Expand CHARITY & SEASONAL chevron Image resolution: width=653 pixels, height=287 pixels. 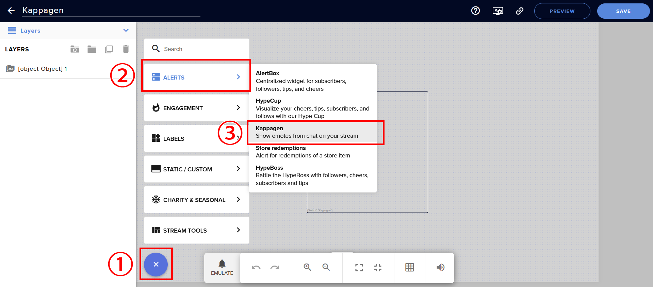pos(238,200)
